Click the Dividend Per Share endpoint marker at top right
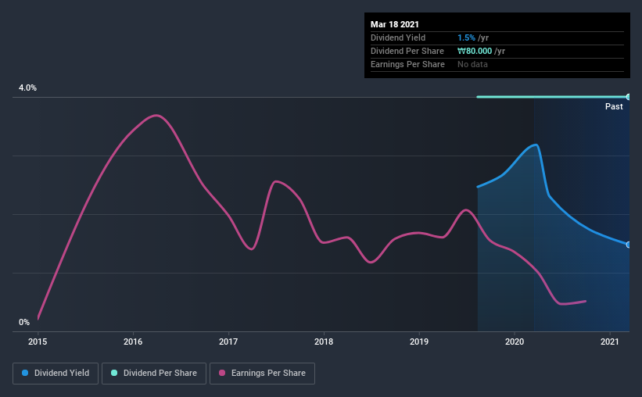Screen dimensions: 642x397 [x=628, y=97]
